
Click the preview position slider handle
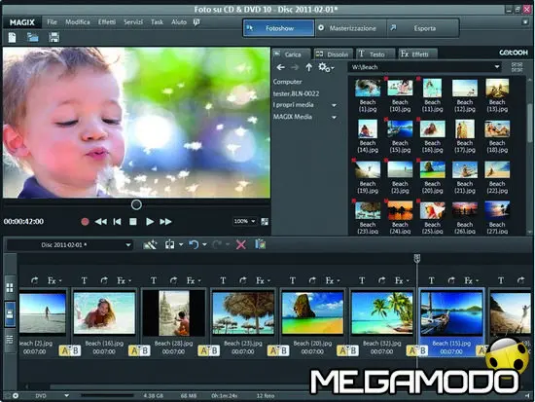tap(136, 205)
